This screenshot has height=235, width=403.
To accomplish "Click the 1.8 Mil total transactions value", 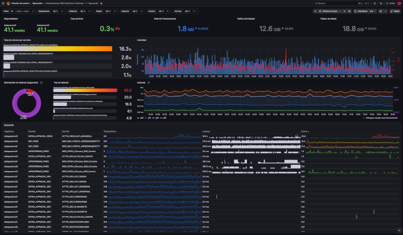I will (185, 29).
